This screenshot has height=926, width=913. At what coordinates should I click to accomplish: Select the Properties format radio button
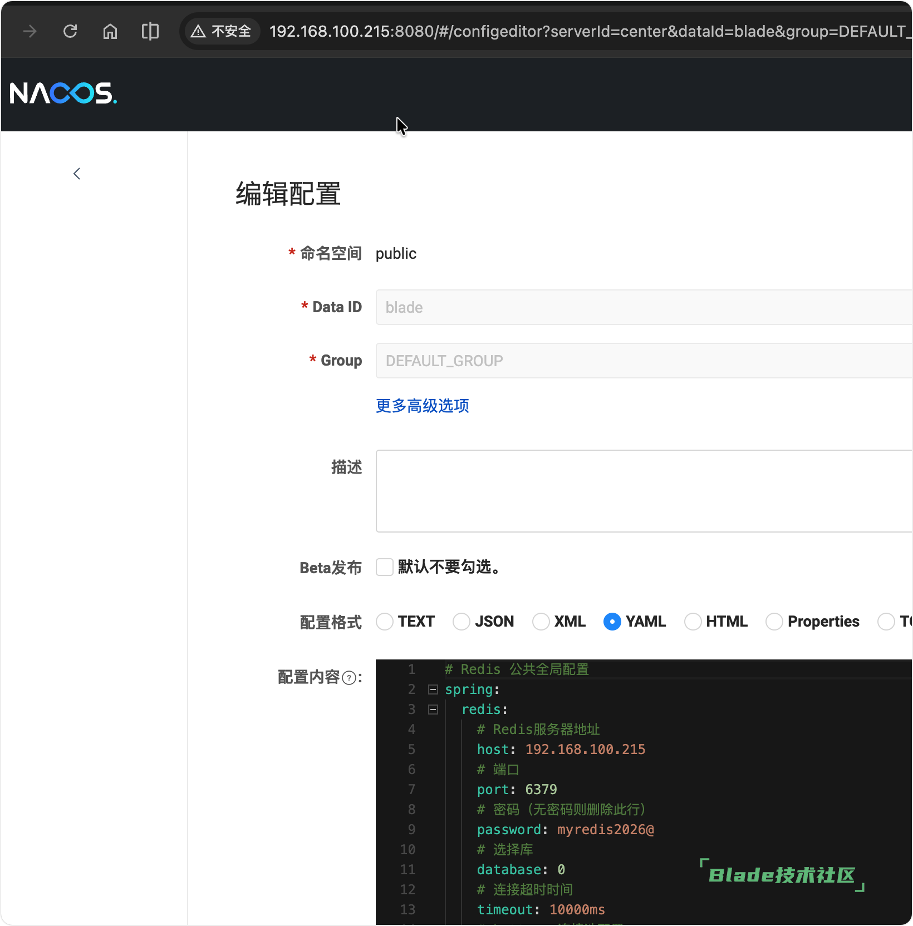(774, 622)
